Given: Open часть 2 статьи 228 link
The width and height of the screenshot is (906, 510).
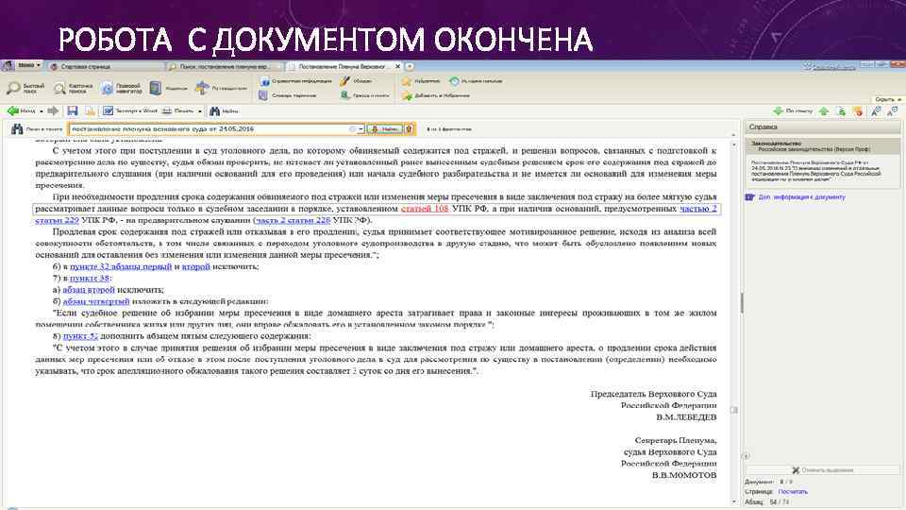Looking at the screenshot, I should 293,220.
